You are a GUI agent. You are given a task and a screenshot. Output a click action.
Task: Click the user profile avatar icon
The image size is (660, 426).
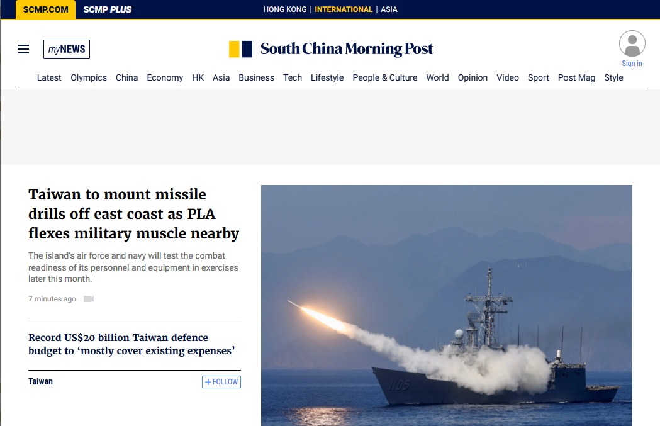click(x=632, y=43)
